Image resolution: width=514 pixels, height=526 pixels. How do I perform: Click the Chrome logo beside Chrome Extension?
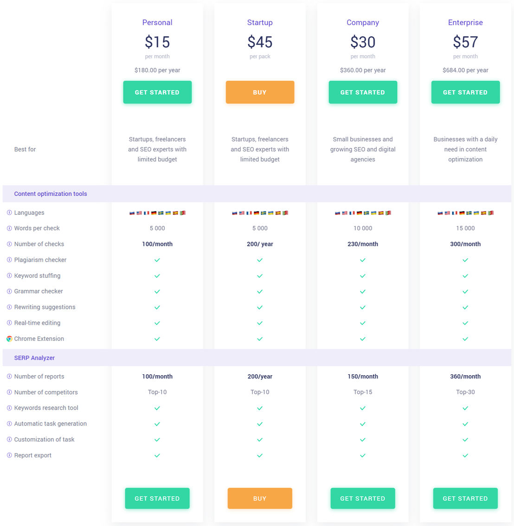(9, 339)
